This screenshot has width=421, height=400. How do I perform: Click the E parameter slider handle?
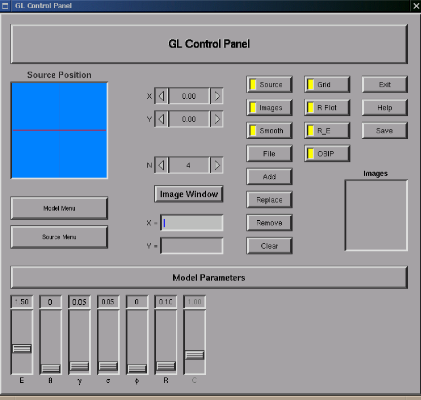pyautogui.click(x=22, y=348)
